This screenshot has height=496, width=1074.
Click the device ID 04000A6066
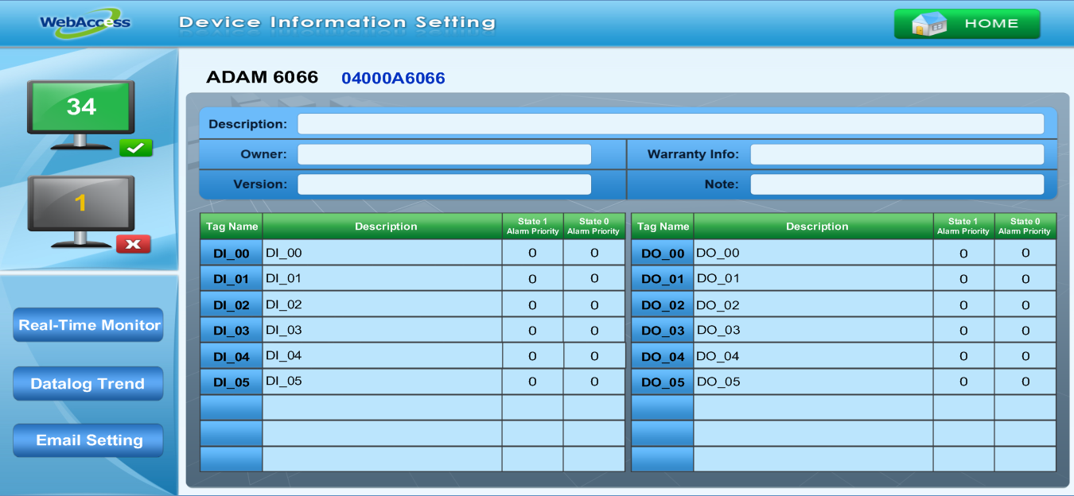393,78
